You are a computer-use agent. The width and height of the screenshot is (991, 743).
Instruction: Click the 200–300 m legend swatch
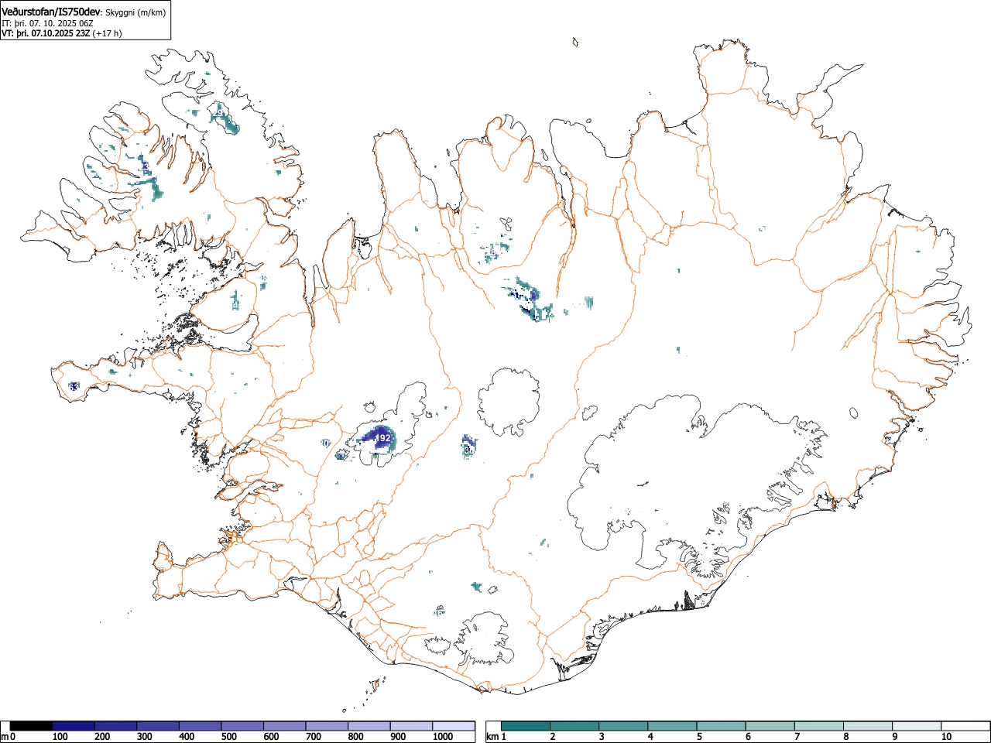click(x=116, y=726)
